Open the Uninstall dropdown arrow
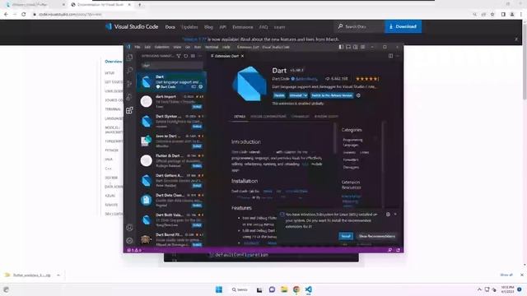527x296 pixels. coord(305,95)
